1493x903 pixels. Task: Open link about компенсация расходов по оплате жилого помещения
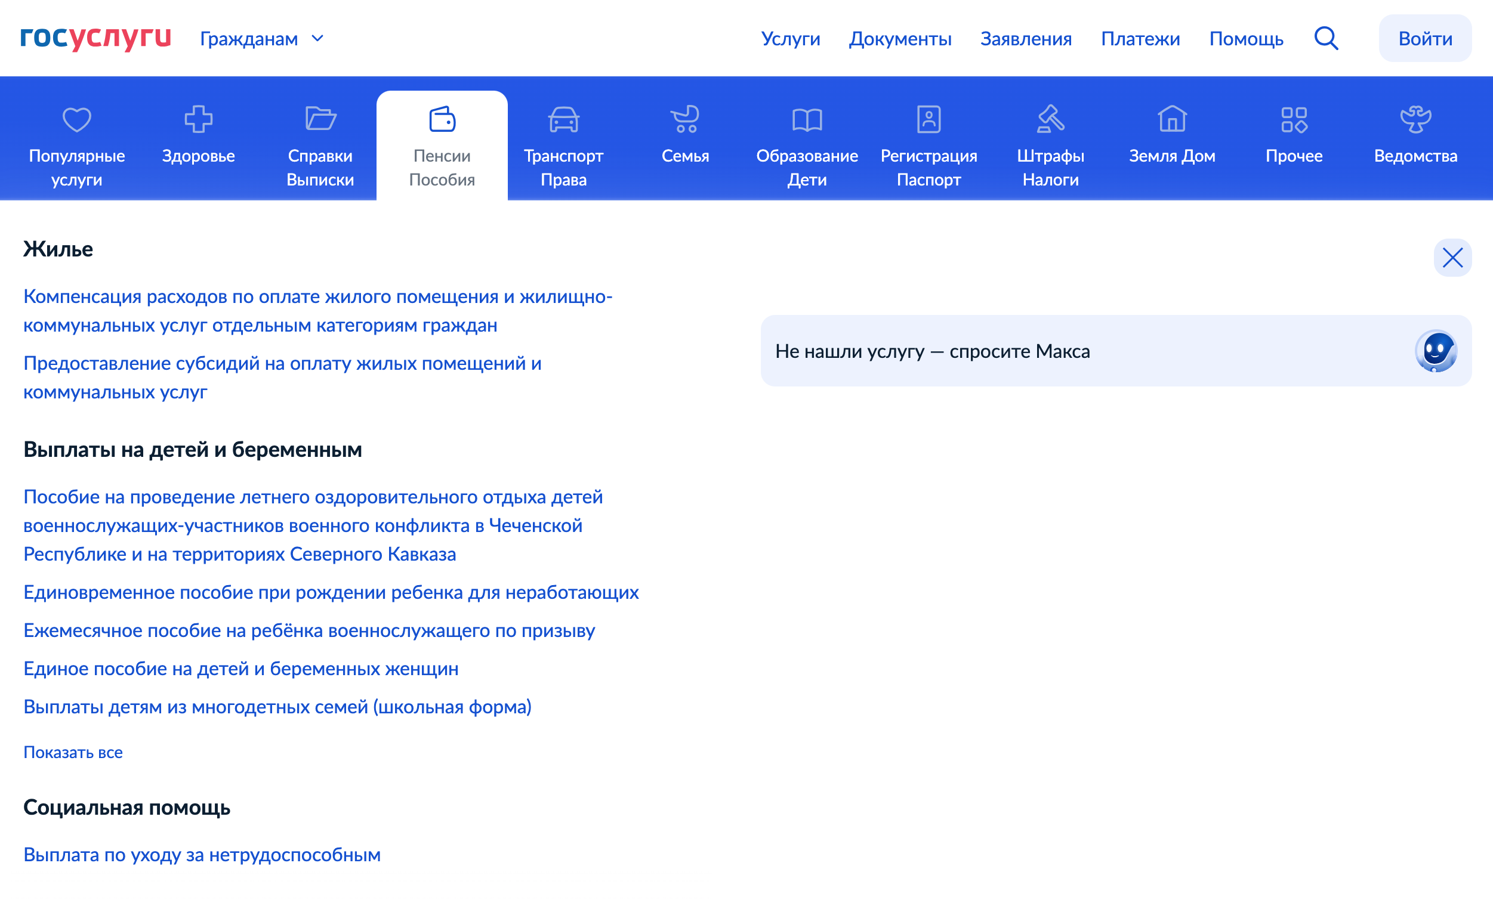tap(318, 311)
